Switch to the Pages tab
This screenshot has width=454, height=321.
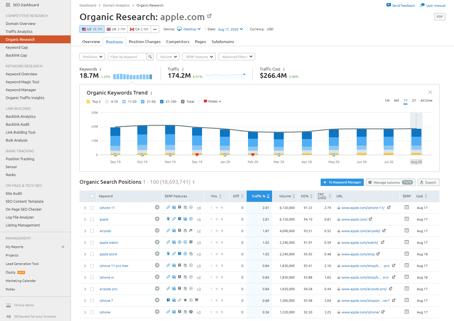click(201, 42)
